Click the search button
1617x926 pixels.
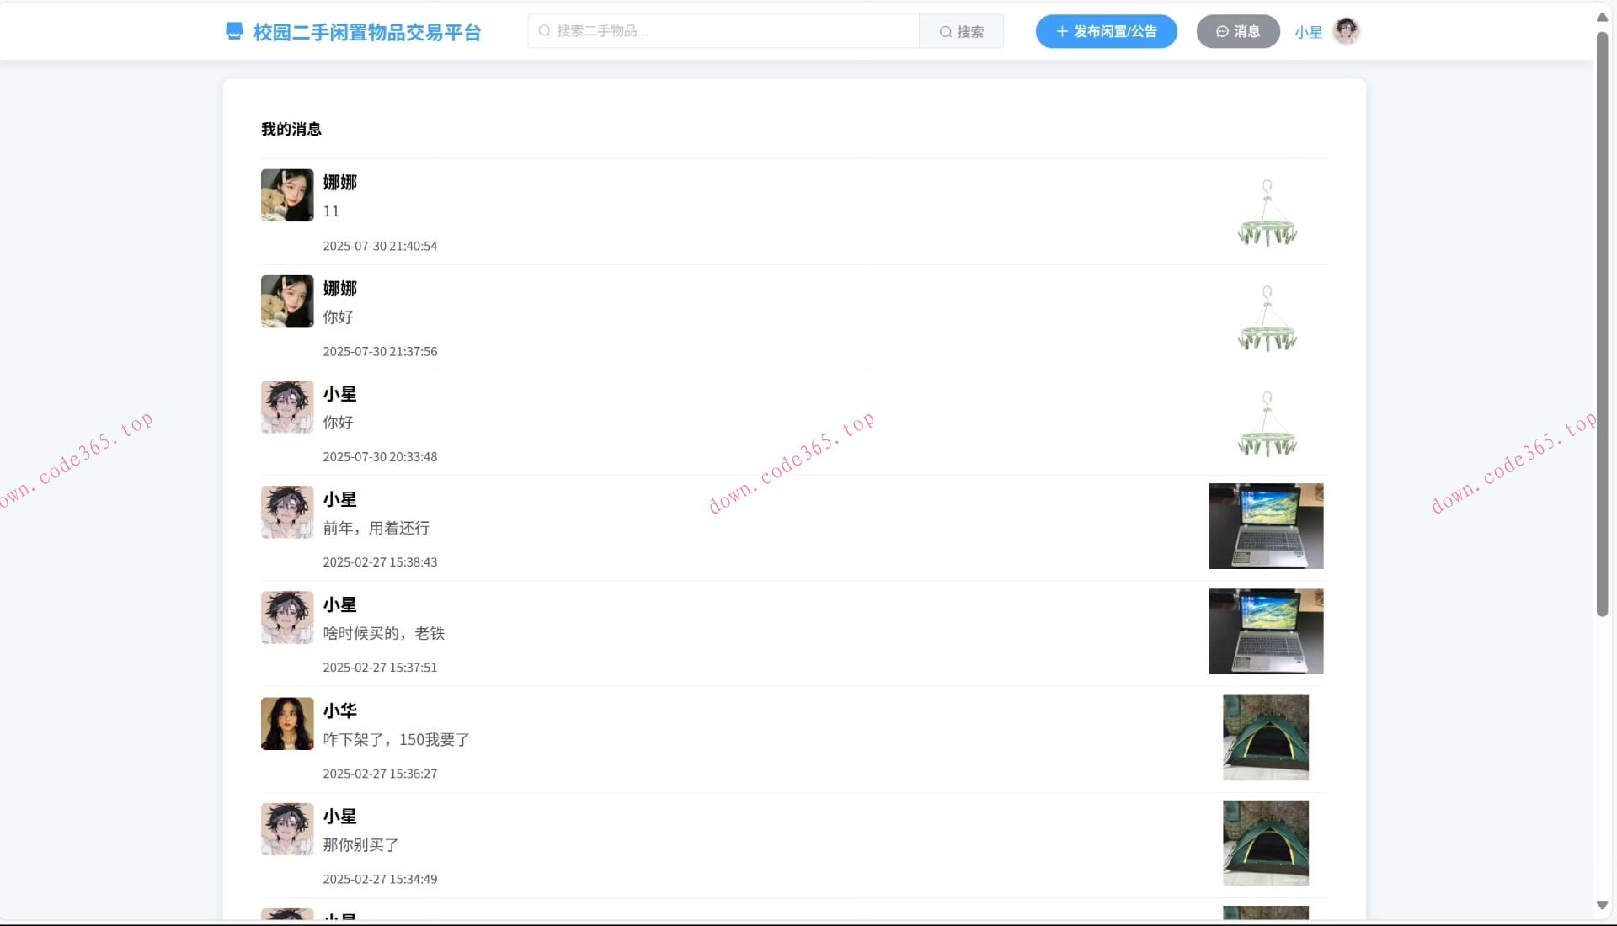961,31
